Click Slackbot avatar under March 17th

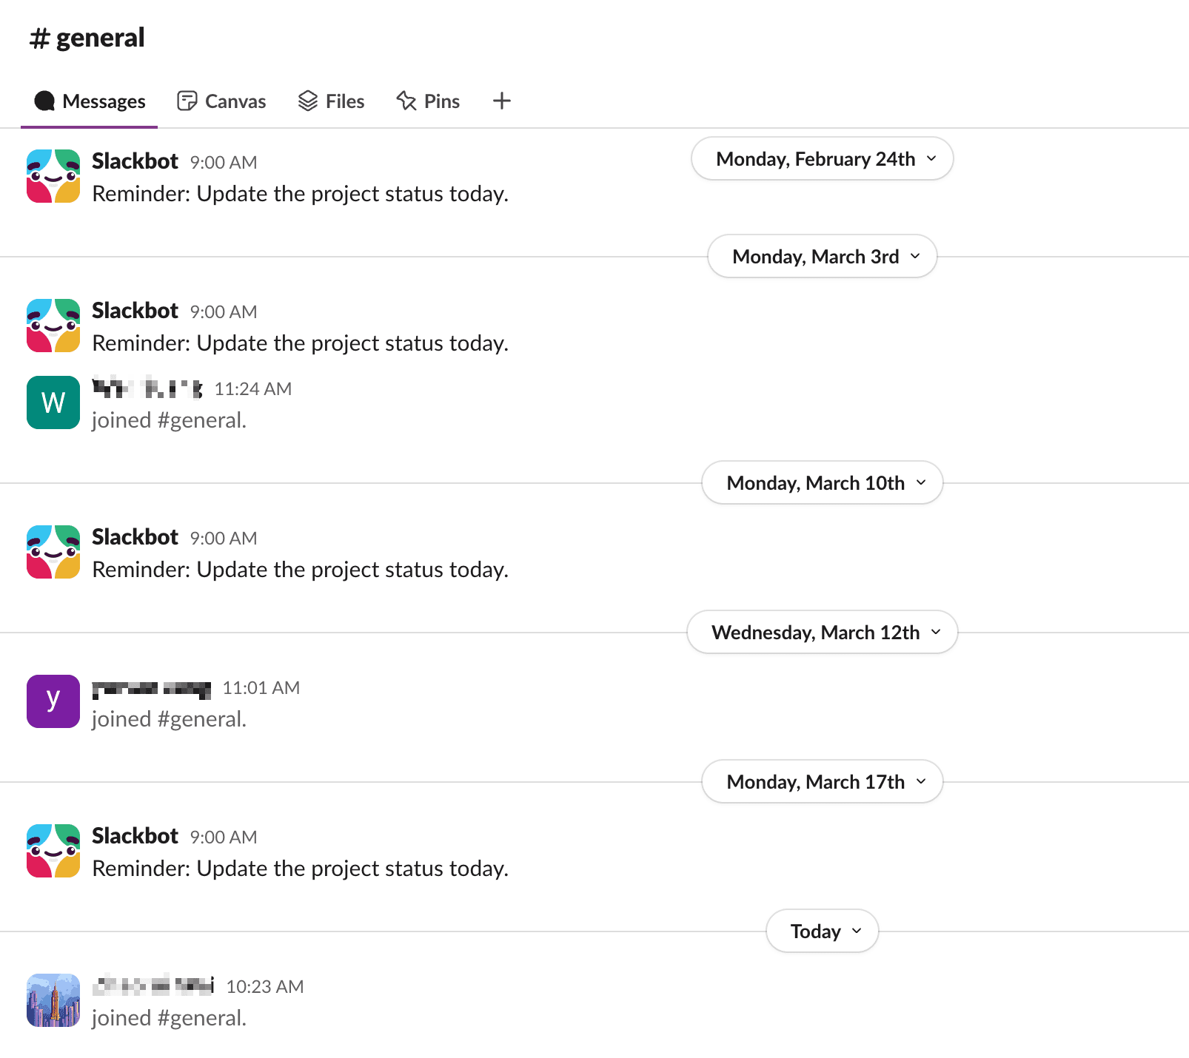coord(53,851)
